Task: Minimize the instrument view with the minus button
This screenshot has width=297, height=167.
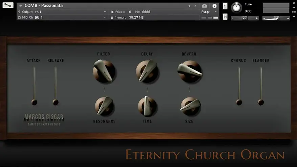Action: pos(294,7)
